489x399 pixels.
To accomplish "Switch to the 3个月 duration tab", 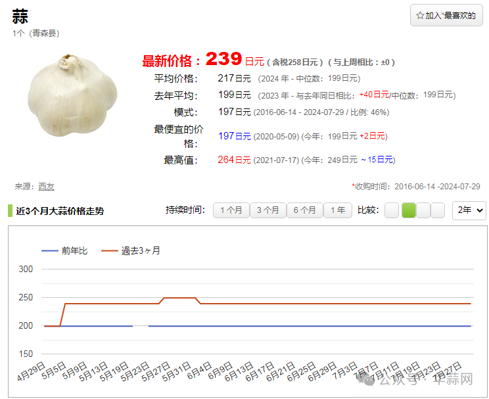I will click(268, 210).
